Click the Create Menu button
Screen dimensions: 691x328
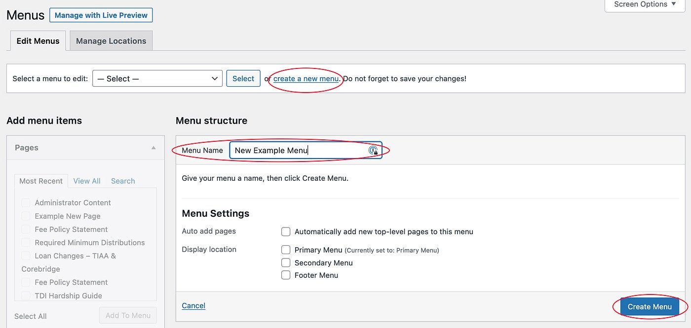click(x=650, y=306)
